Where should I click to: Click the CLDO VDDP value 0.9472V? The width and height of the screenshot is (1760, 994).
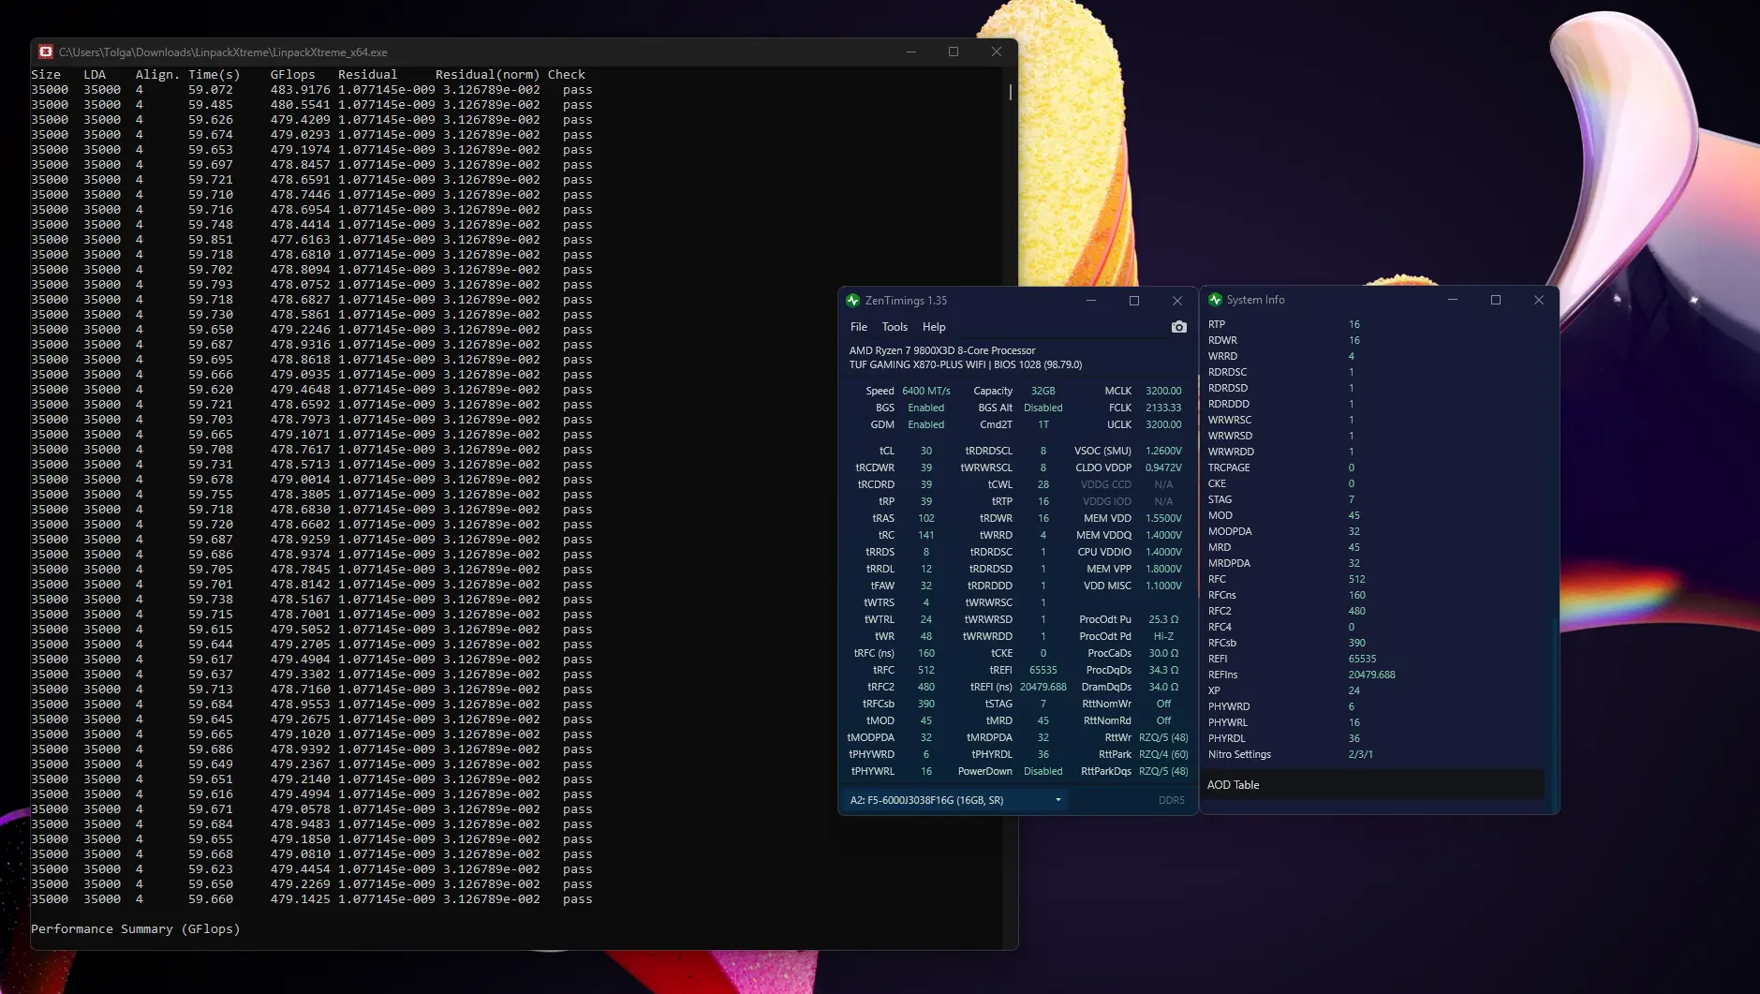point(1163,467)
